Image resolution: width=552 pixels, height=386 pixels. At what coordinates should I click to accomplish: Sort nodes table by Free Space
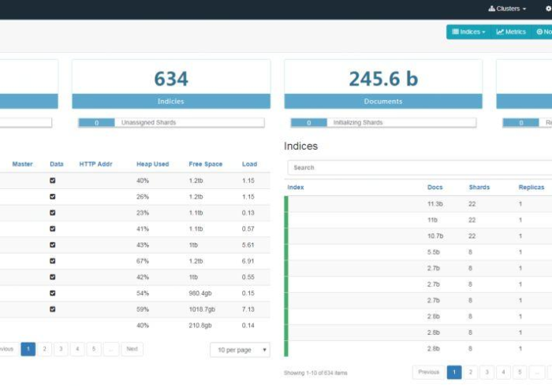point(205,164)
